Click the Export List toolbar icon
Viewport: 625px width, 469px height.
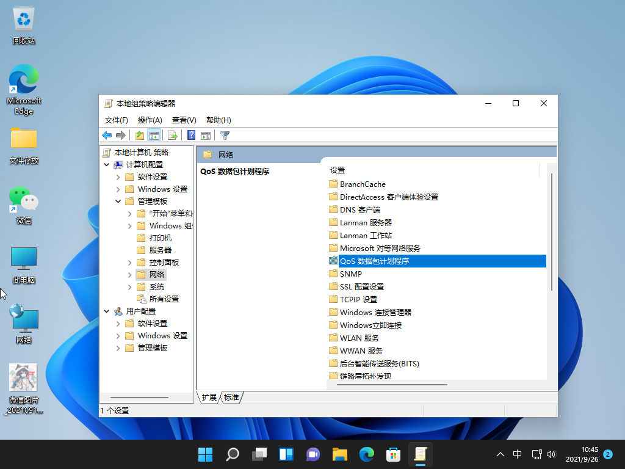click(x=173, y=135)
